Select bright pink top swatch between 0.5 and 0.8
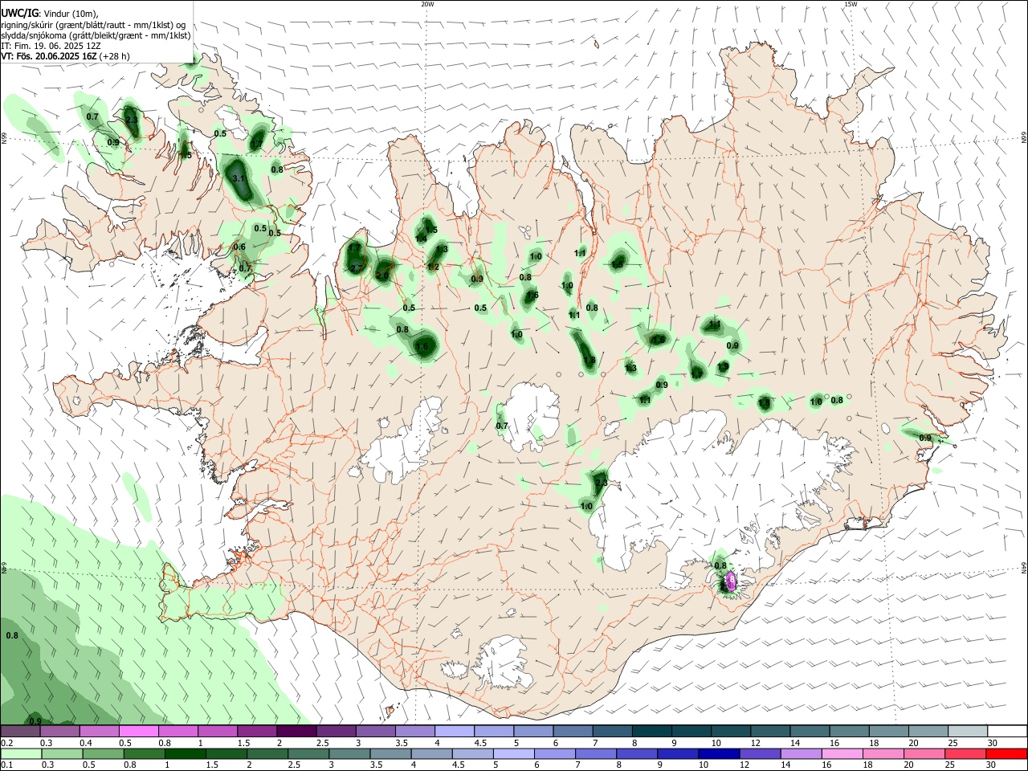The image size is (1028, 771). point(138,732)
